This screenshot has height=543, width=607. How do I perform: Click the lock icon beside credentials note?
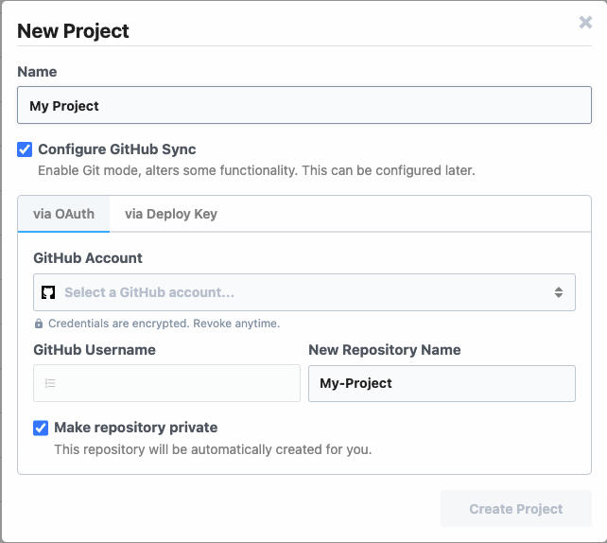39,324
